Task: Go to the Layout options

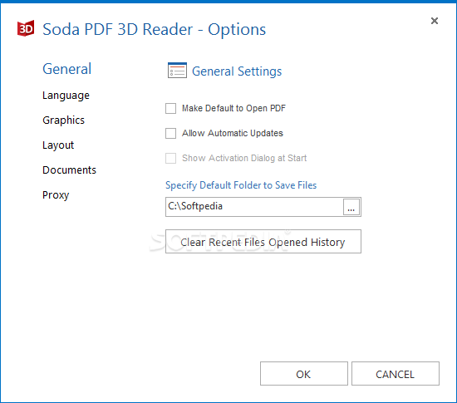Action: click(58, 145)
